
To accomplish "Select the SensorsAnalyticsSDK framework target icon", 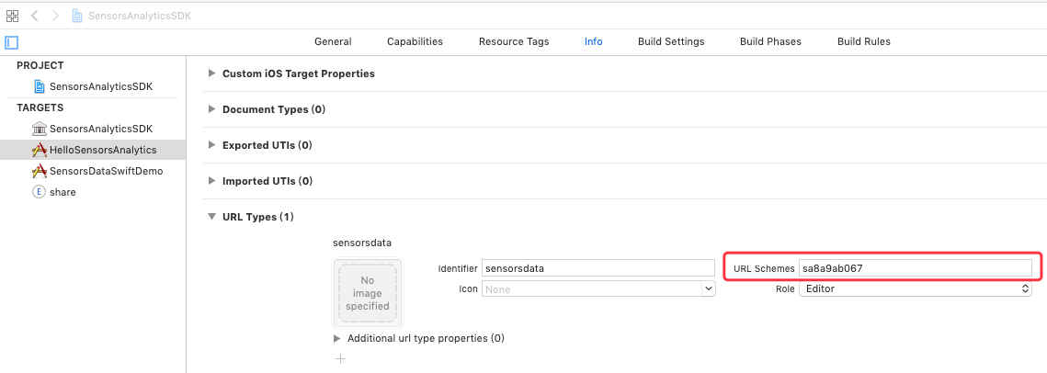I will point(40,129).
